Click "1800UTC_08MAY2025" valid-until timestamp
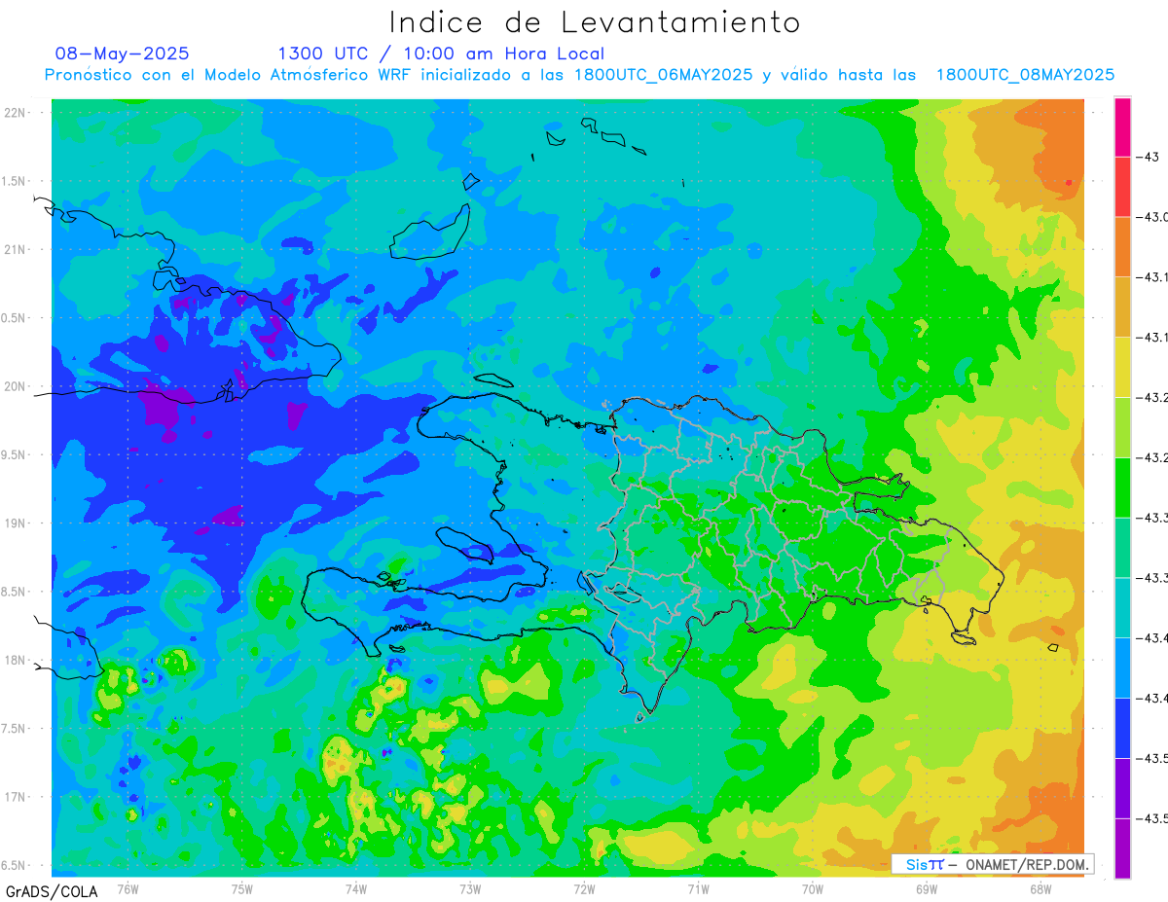This screenshot has width=1168, height=902. click(x=1025, y=75)
